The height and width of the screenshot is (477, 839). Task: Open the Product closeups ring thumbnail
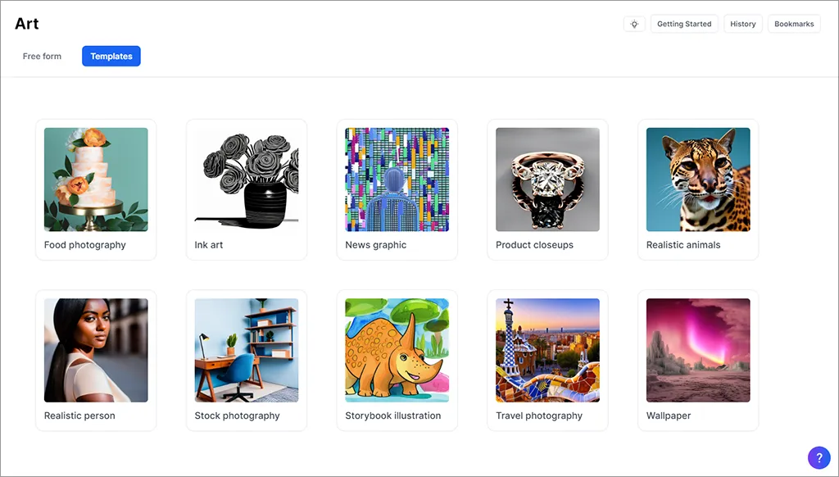pos(547,179)
